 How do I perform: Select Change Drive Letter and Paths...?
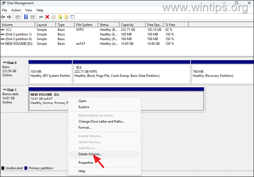[101, 121]
